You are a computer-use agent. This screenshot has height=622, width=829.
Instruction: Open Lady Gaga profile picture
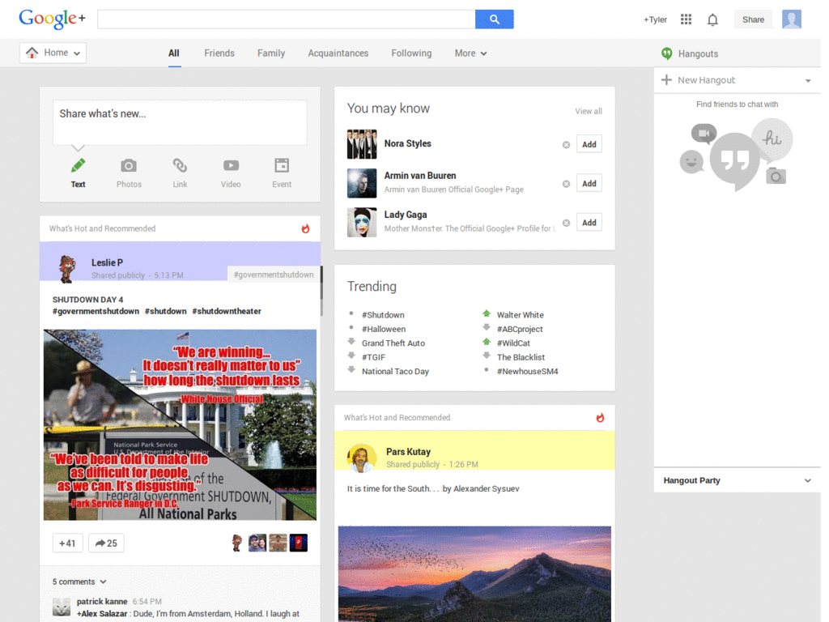(362, 222)
